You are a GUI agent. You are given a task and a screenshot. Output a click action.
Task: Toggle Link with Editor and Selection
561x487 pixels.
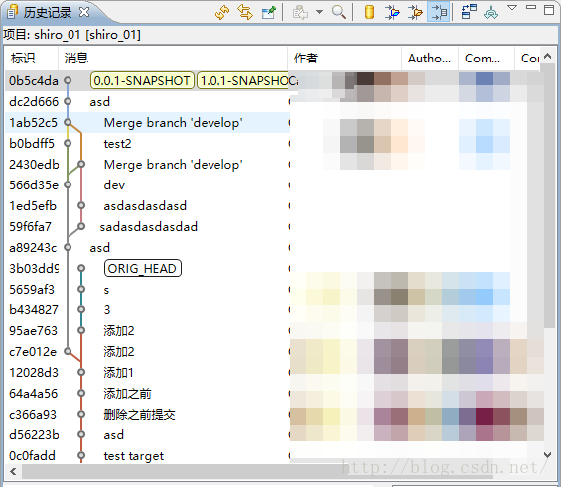coord(245,12)
